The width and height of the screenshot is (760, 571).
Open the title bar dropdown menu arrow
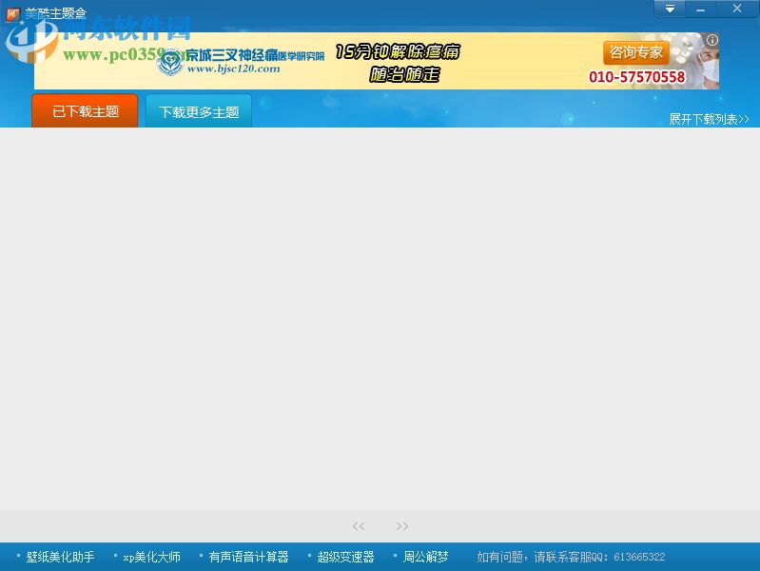[670, 9]
